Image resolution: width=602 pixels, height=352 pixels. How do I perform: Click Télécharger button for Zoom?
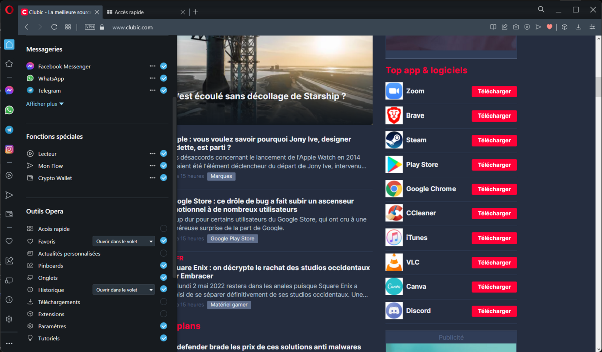[x=494, y=91]
